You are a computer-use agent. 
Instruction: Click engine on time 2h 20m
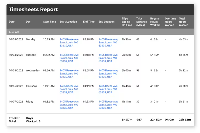tap(126, 55)
